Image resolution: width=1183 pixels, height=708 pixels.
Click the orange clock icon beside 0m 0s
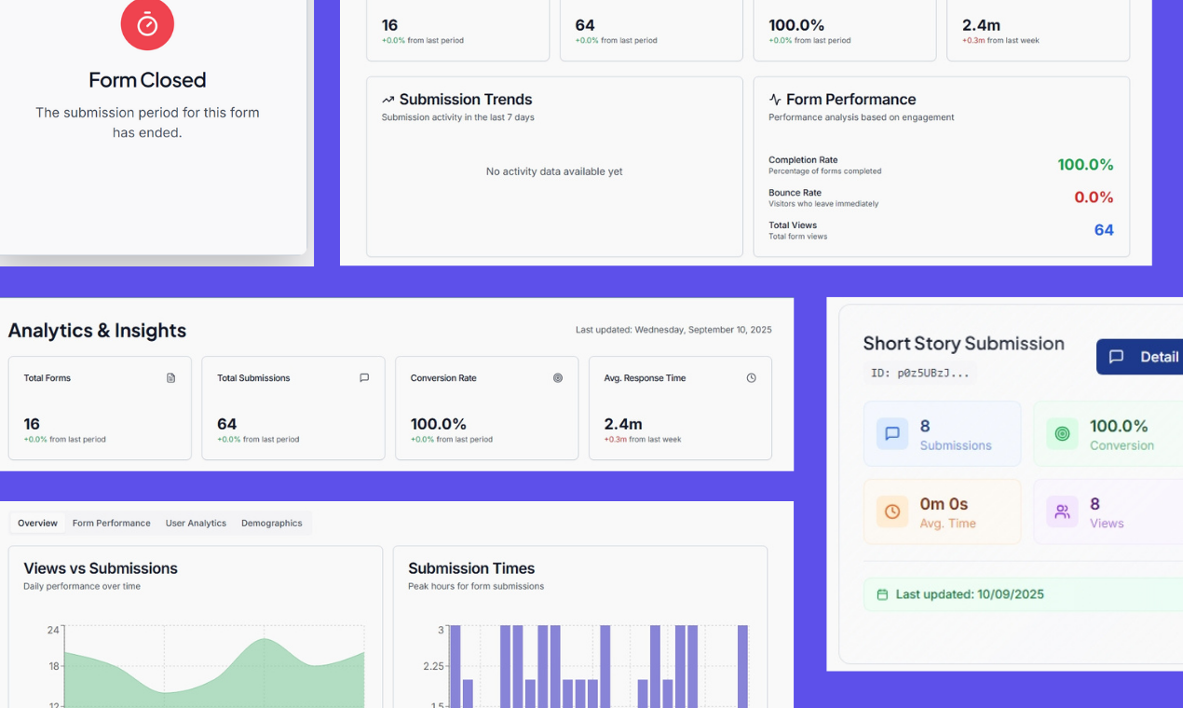point(892,511)
